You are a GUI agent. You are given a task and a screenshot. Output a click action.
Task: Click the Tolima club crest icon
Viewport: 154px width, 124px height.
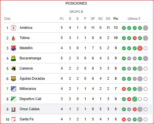point(13,38)
